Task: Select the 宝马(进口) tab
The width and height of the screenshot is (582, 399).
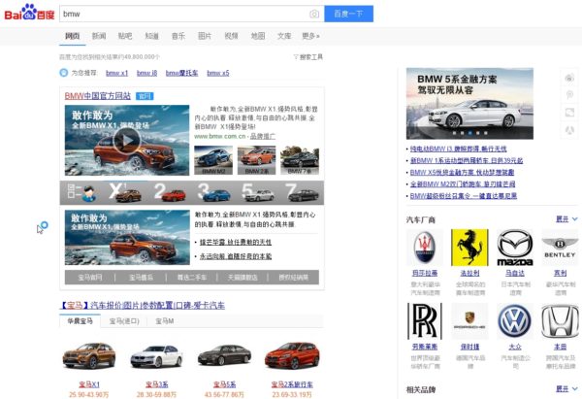Action: (x=124, y=321)
